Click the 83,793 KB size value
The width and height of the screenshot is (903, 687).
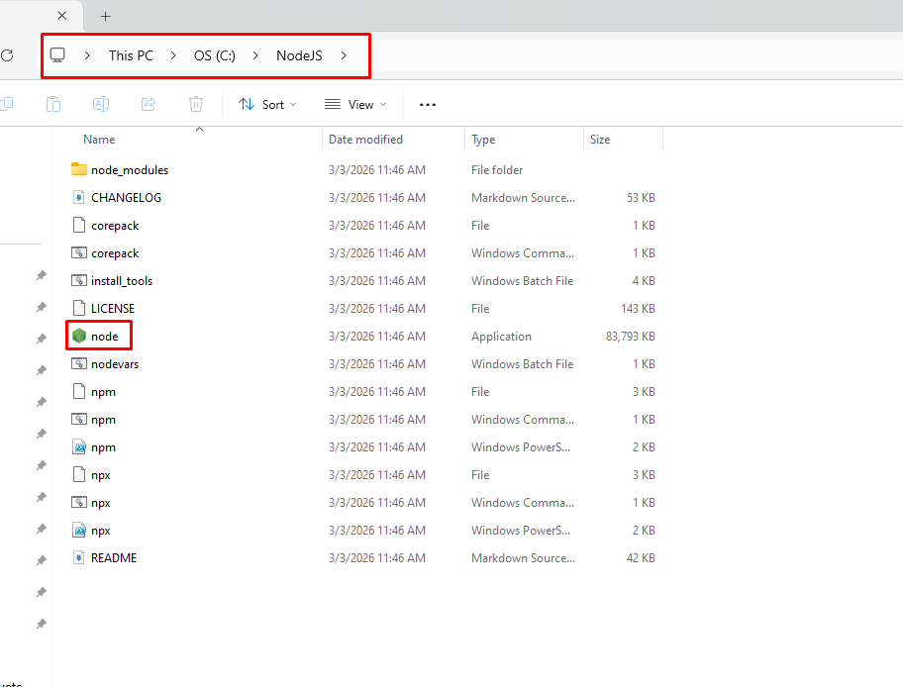630,337
